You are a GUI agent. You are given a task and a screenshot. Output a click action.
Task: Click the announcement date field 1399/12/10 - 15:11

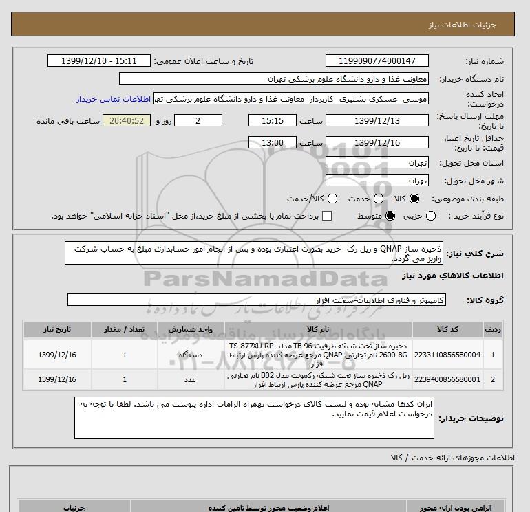point(98,60)
